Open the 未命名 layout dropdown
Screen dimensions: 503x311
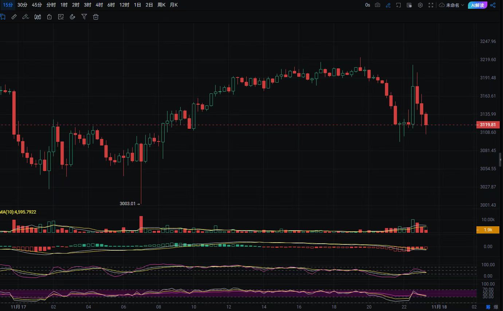coord(452,5)
